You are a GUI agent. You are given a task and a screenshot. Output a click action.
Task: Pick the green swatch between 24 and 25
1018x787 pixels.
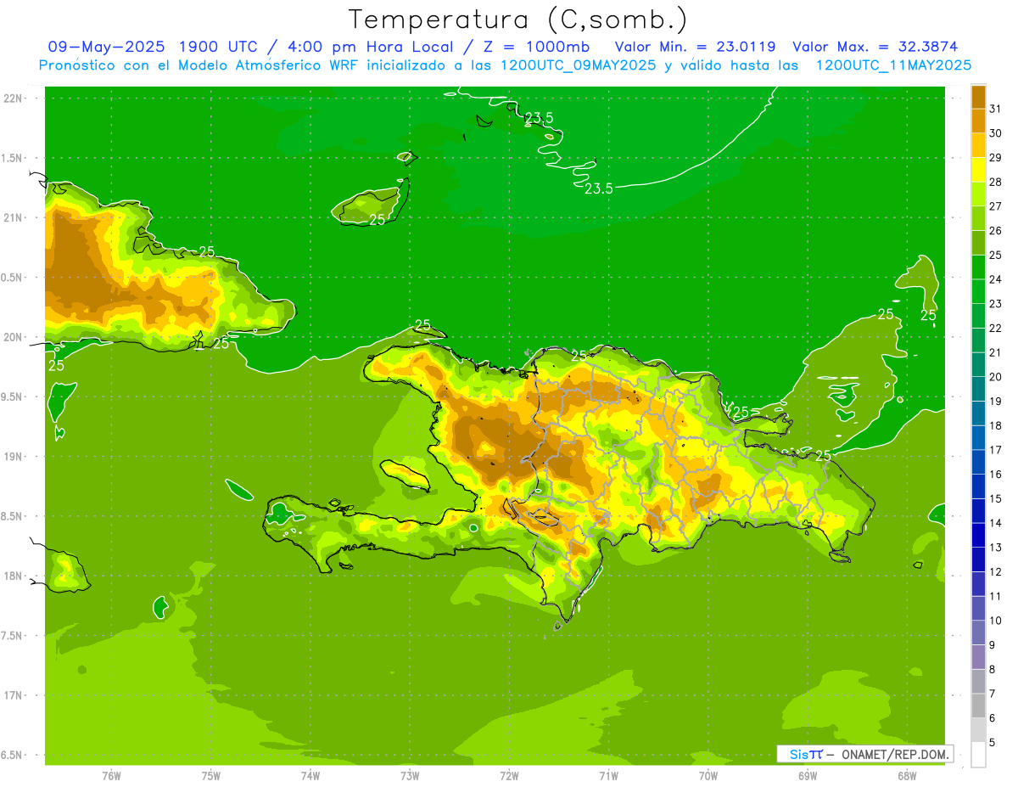978,267
